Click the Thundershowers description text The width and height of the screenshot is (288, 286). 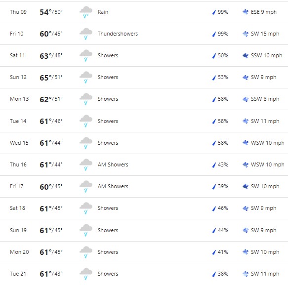[118, 34]
